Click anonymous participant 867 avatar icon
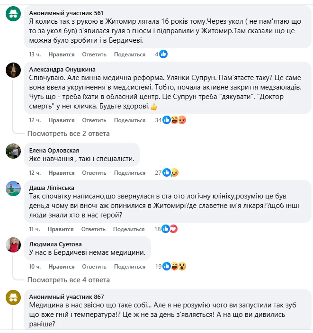 (13, 297)
